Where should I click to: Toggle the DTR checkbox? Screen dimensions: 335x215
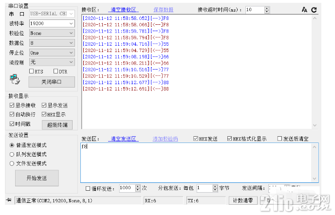56,71
